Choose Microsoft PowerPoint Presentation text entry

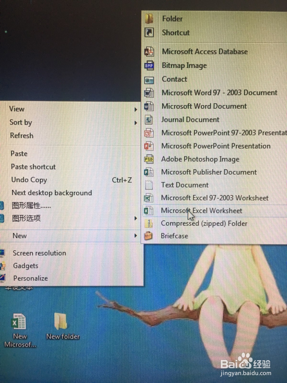tap(216, 146)
